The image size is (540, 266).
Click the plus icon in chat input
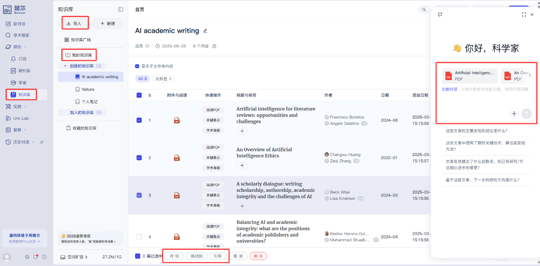[514, 113]
